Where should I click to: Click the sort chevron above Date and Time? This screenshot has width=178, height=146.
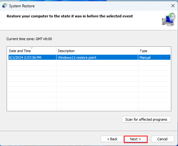32,48
